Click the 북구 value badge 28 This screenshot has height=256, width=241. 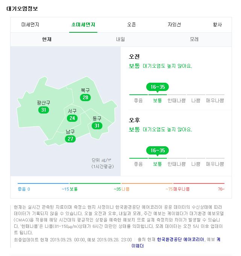(85, 97)
